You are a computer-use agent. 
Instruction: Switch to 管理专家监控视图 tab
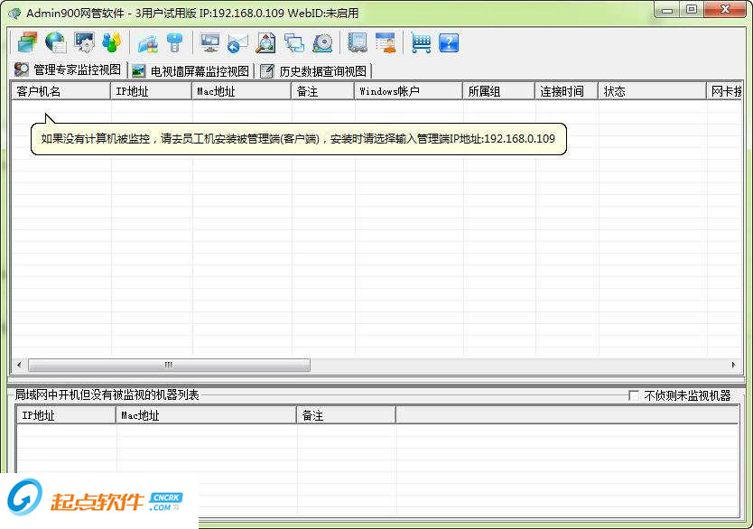pos(69,70)
